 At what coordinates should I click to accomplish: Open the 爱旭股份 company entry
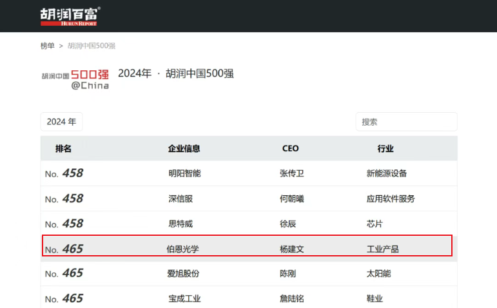183,274
